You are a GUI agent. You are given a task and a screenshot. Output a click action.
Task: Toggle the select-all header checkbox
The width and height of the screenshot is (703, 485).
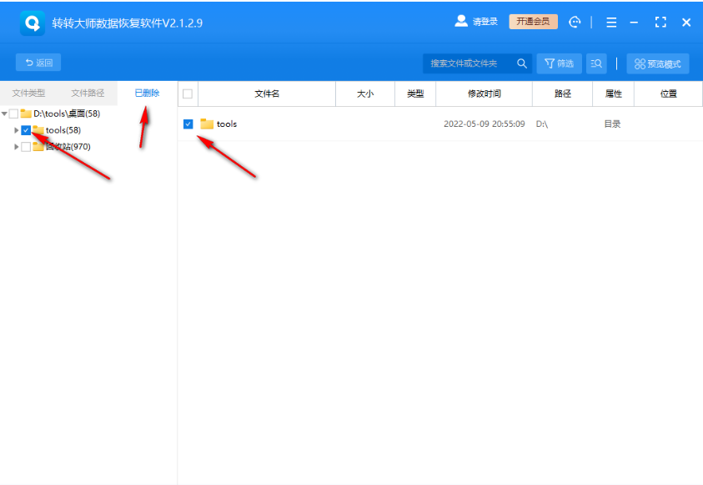pos(188,93)
